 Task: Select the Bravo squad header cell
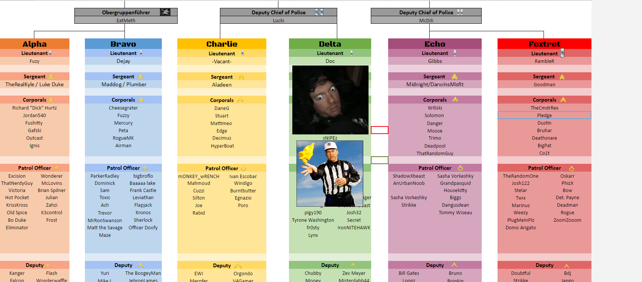(123, 44)
